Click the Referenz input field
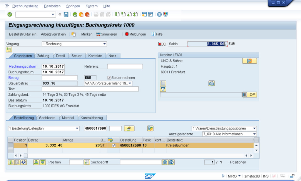Viewport: 301px width, 181px height. [125, 67]
